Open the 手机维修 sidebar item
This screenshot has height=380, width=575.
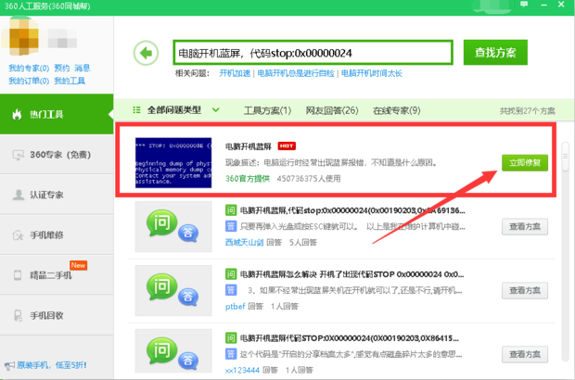tap(57, 234)
